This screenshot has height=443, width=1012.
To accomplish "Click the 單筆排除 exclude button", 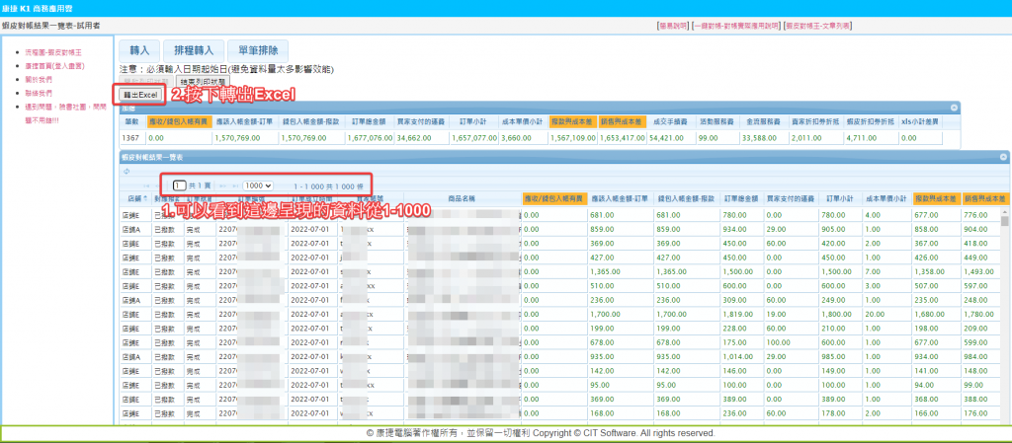I will [258, 50].
